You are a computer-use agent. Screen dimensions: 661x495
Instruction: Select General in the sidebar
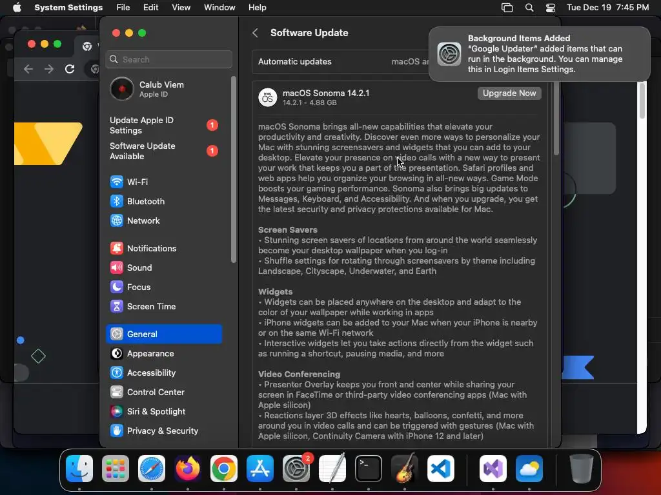tap(163, 335)
